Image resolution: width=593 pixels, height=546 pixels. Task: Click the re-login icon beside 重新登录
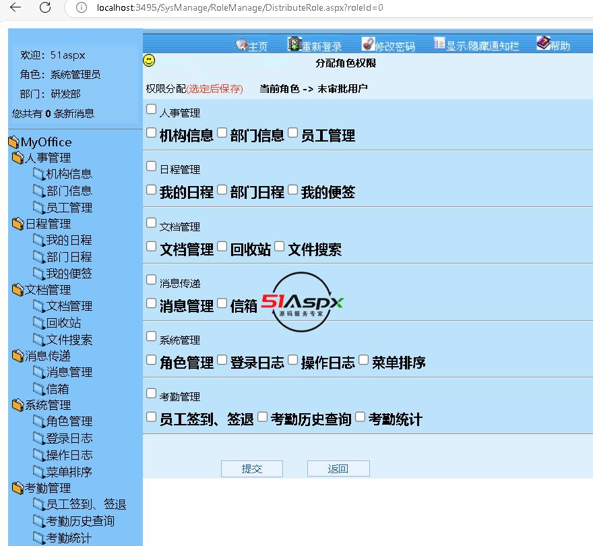coord(294,44)
